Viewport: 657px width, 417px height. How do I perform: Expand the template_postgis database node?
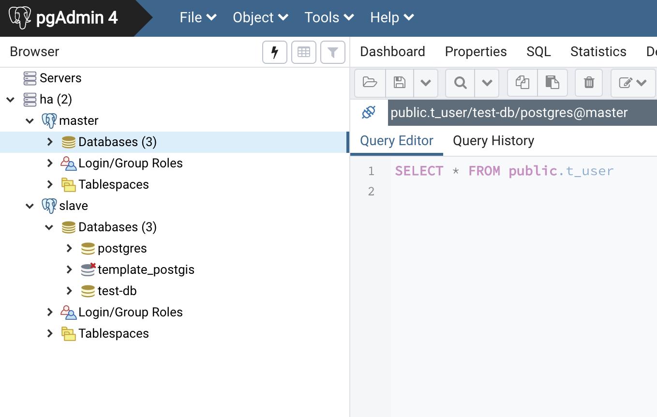pyautogui.click(x=69, y=269)
